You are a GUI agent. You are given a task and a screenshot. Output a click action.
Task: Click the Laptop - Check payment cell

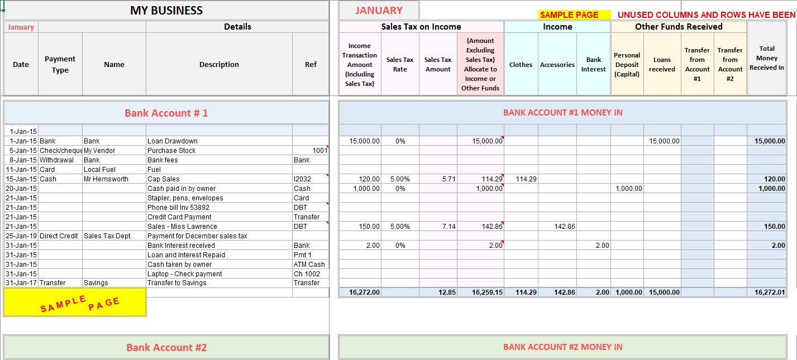[x=219, y=274]
